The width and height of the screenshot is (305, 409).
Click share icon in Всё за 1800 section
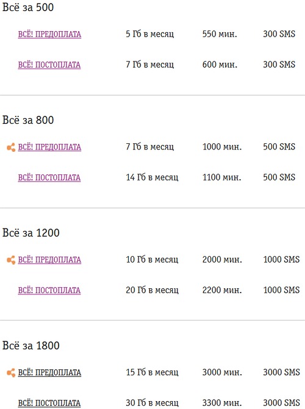pos(11,373)
